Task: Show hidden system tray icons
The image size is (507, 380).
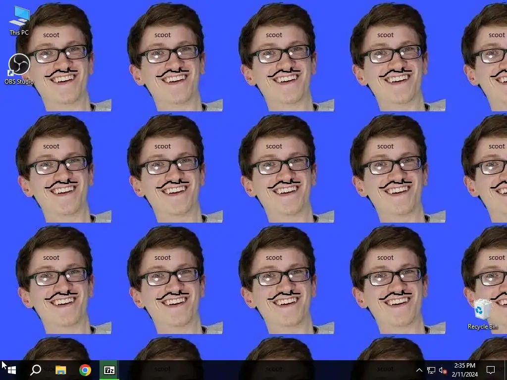Action: click(419, 370)
